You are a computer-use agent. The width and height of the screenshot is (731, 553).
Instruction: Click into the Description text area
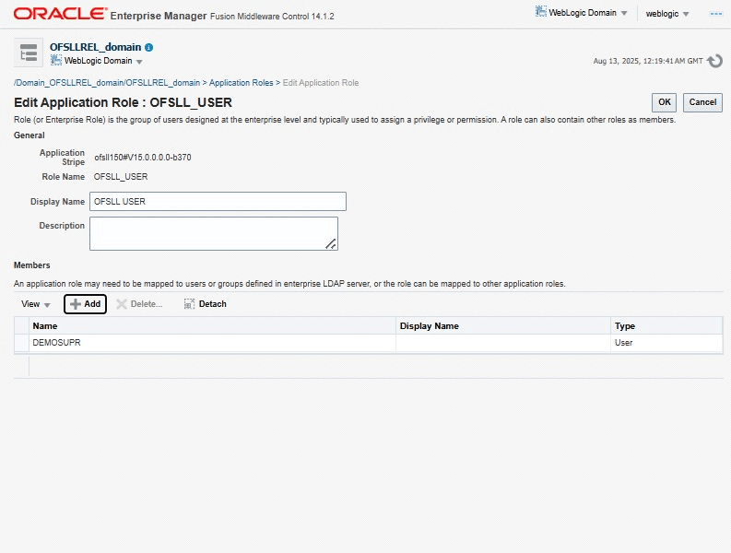click(214, 233)
